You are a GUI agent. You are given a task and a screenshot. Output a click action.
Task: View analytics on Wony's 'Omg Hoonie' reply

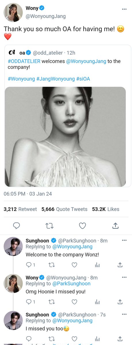pyautogui.click(x=97, y=302)
